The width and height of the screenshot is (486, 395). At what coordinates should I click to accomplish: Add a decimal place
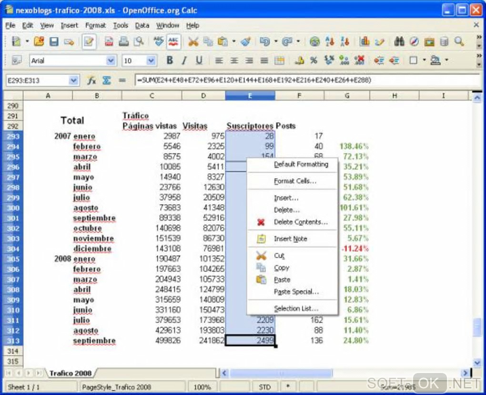[x=344, y=60]
